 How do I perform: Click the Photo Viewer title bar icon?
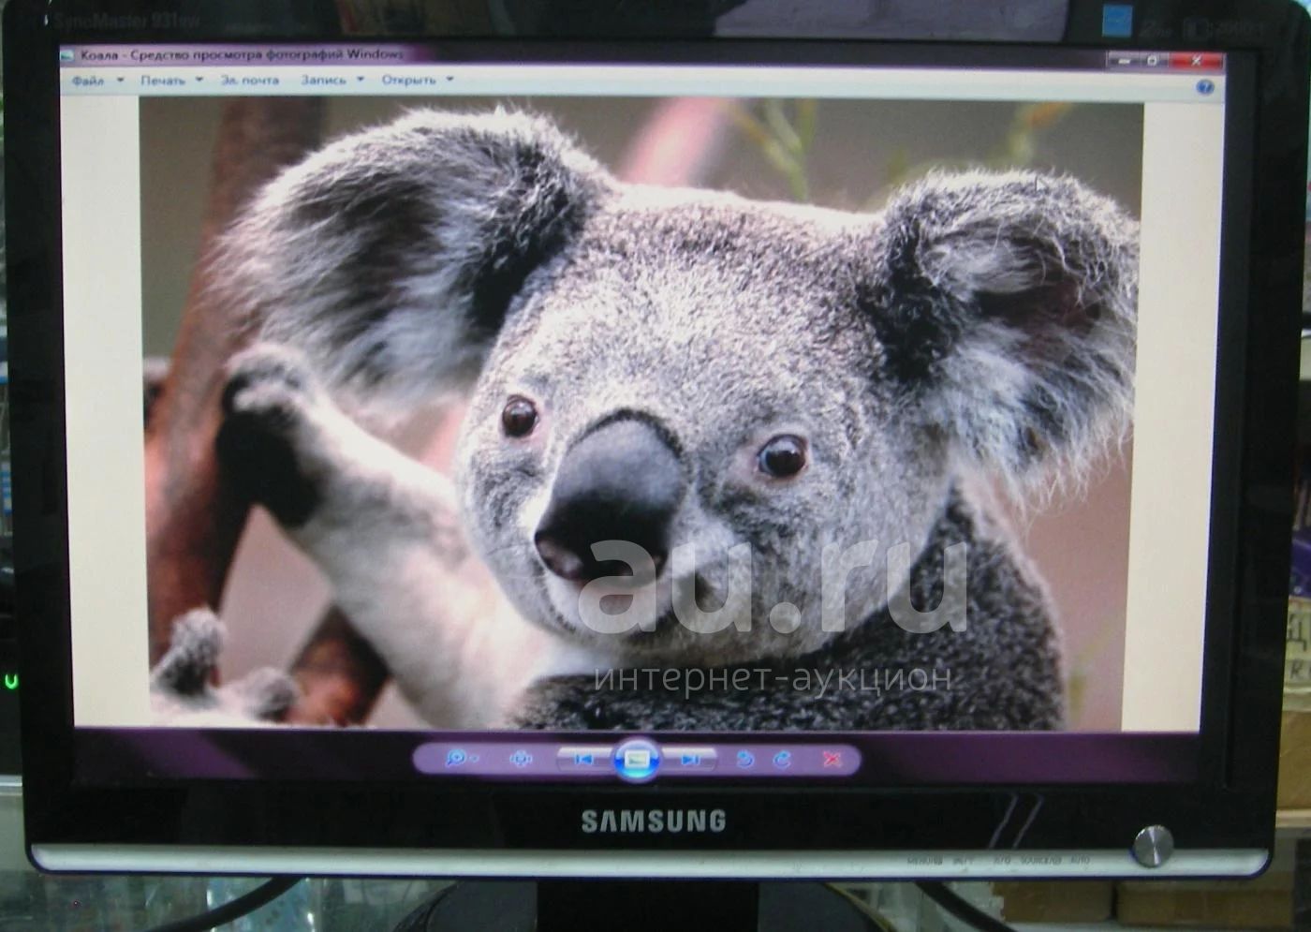click(x=67, y=55)
